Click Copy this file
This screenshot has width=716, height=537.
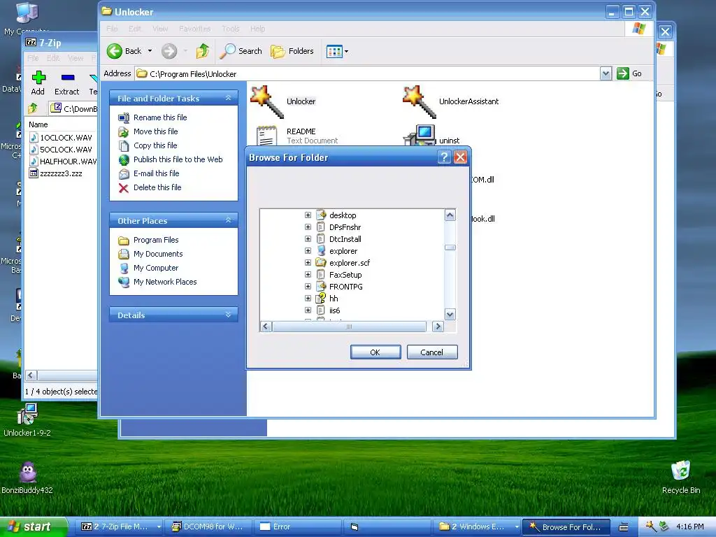coord(155,145)
